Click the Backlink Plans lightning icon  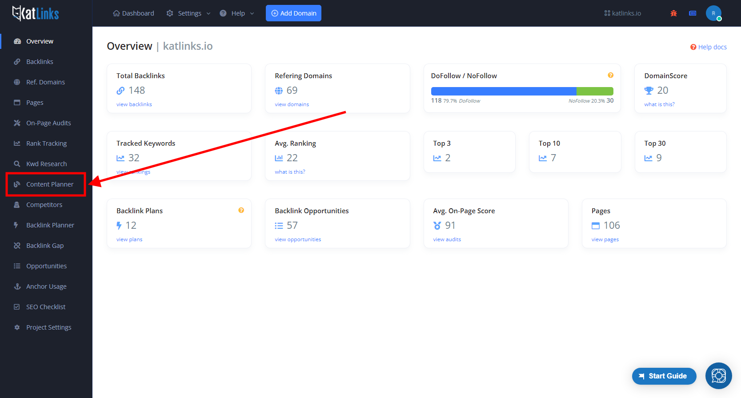point(119,226)
